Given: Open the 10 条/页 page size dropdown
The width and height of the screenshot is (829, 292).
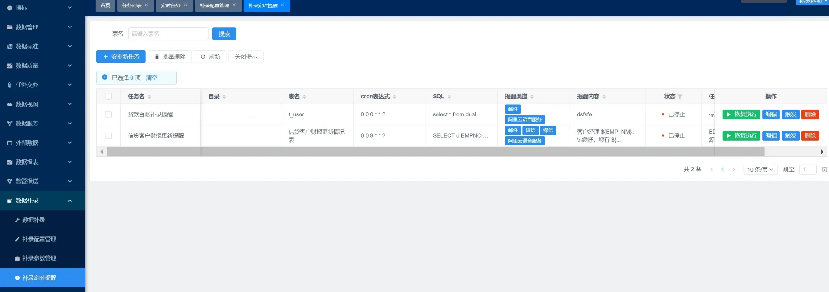Looking at the screenshot, I should click(760, 170).
